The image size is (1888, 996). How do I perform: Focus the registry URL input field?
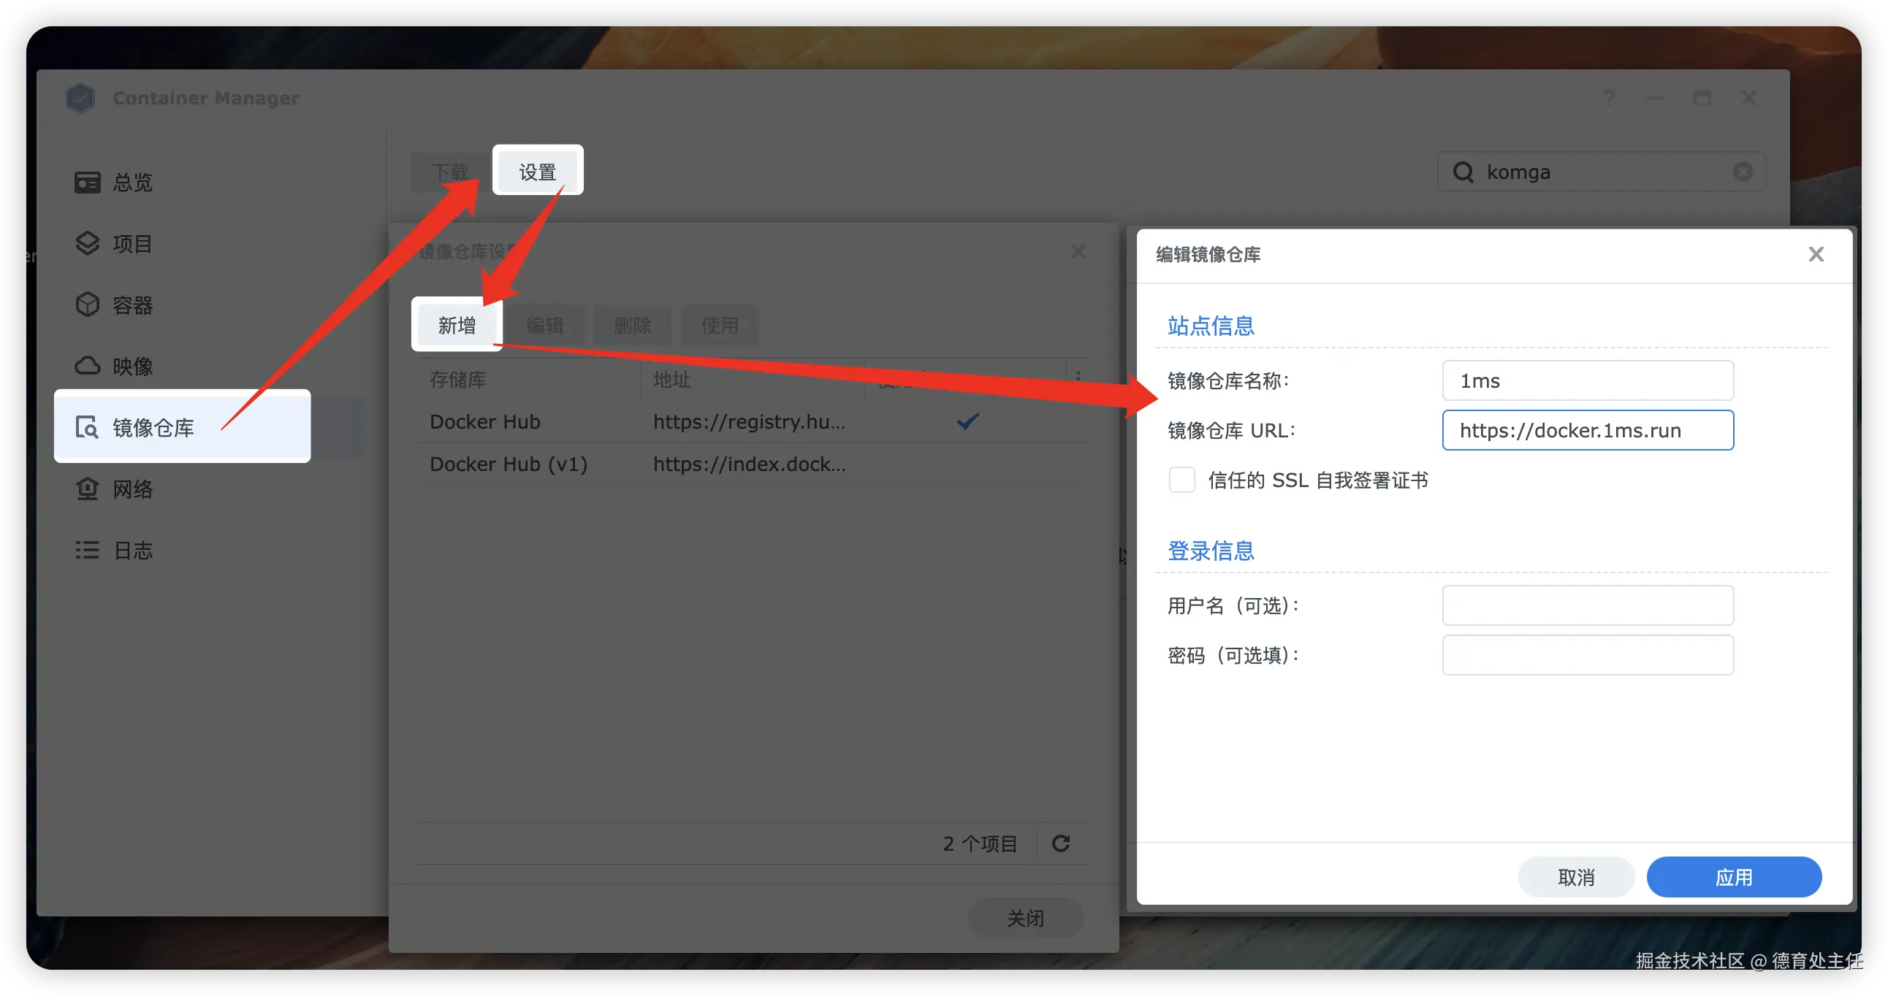(x=1588, y=431)
